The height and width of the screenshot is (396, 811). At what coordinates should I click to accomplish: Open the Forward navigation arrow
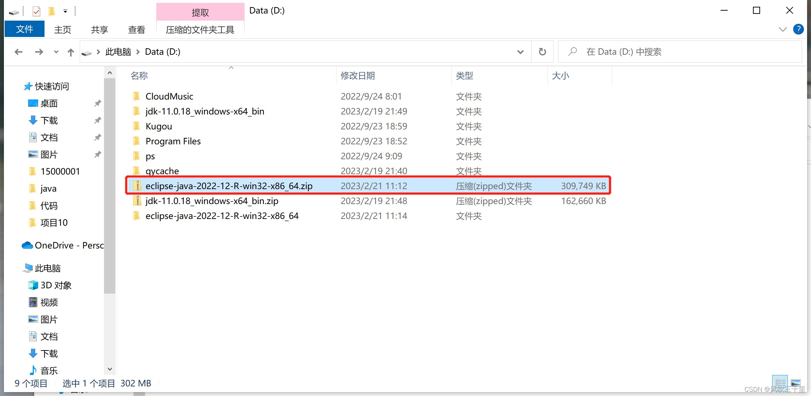39,52
